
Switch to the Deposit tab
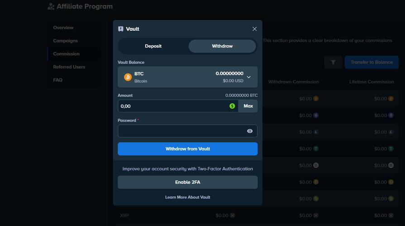coord(153,46)
